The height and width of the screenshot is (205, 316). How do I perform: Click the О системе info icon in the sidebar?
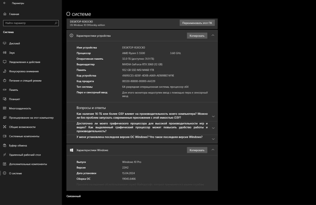(x=5, y=173)
